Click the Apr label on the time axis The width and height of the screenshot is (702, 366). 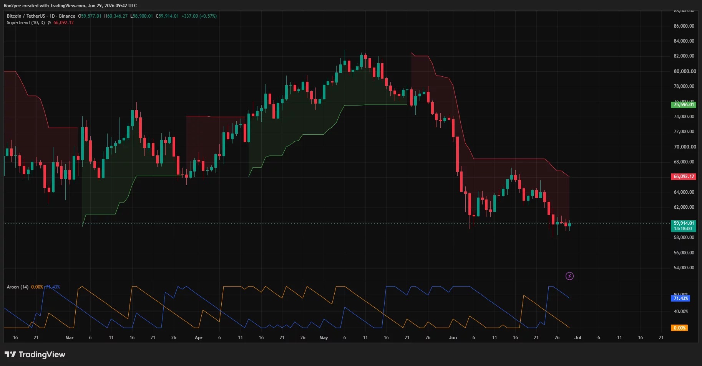pyautogui.click(x=199, y=338)
